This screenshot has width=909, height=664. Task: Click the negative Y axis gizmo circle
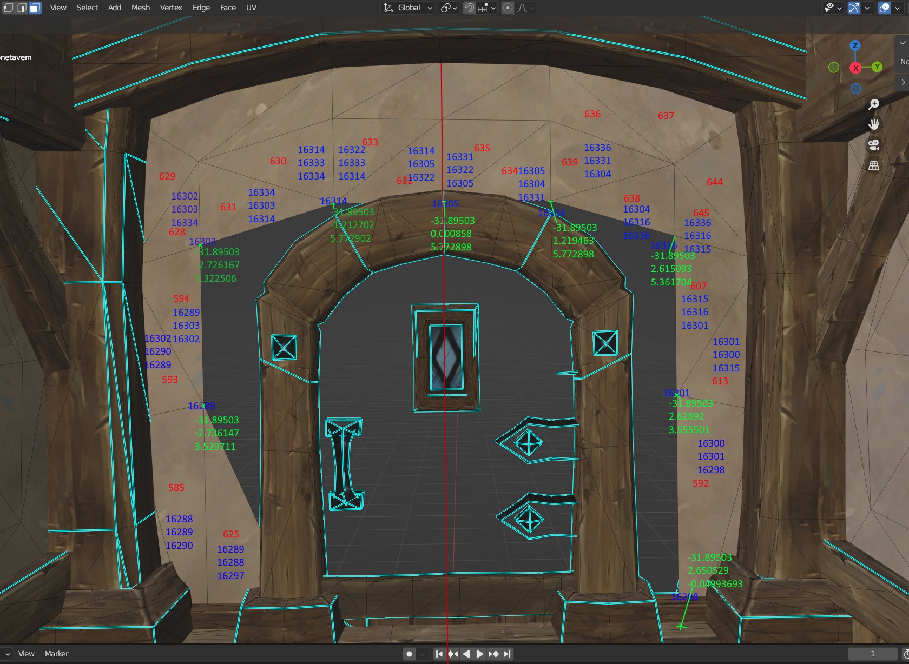834,67
